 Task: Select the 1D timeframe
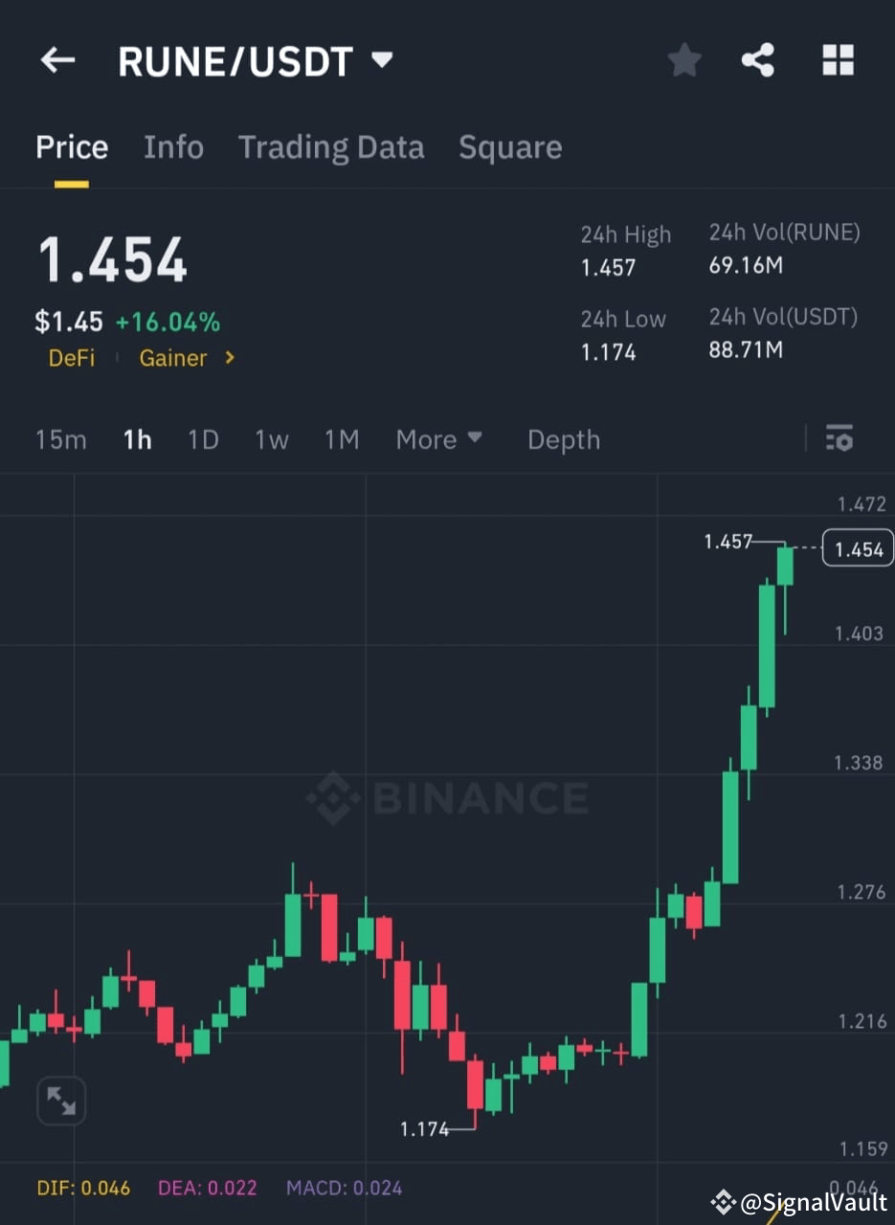pyautogui.click(x=203, y=438)
